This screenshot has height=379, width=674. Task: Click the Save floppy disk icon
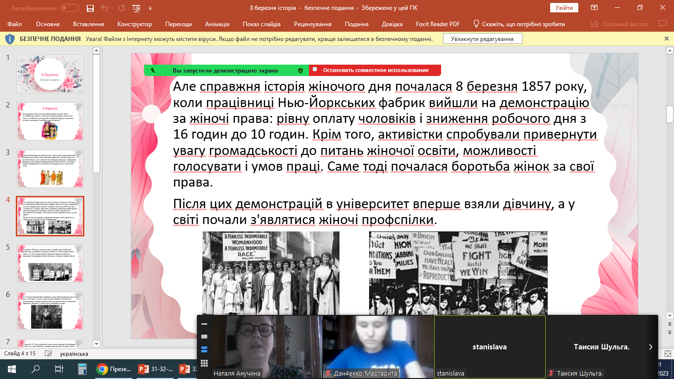90,8
